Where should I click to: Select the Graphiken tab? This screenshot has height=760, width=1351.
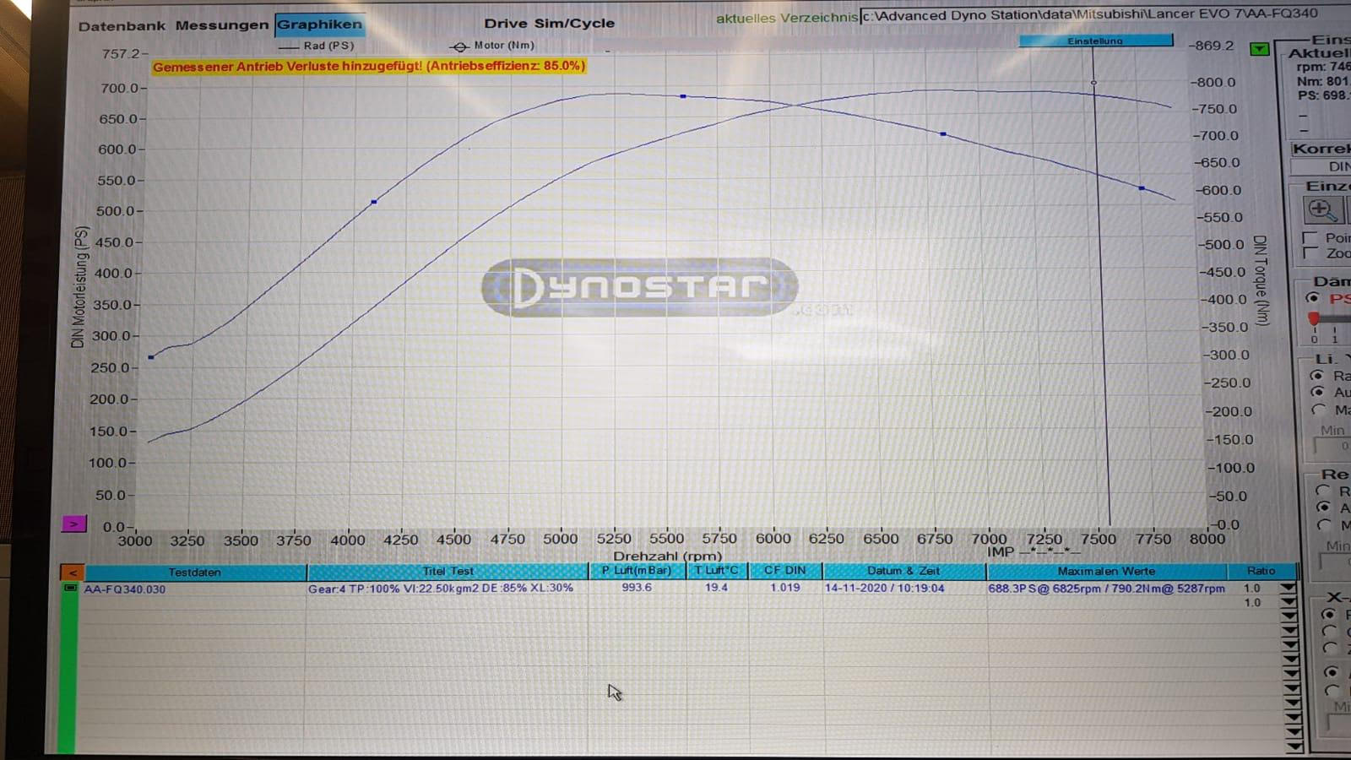click(x=319, y=24)
